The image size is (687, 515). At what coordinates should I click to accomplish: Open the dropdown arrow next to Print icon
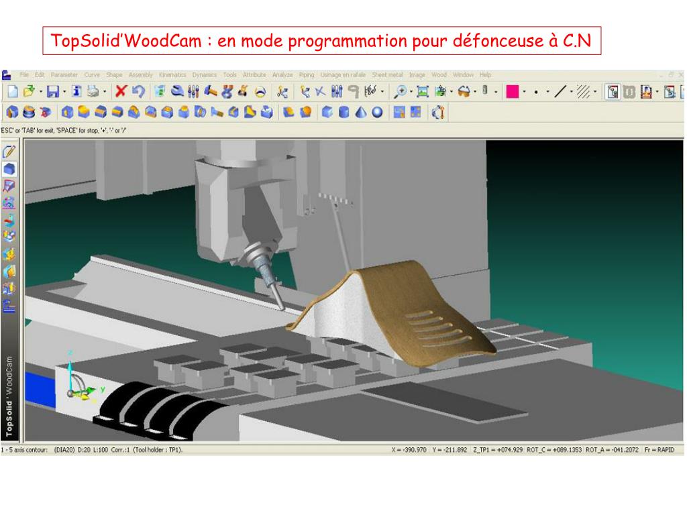coord(105,91)
